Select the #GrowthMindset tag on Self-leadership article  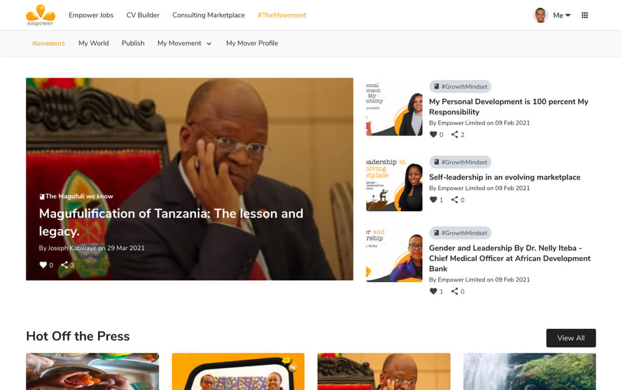pyautogui.click(x=460, y=162)
